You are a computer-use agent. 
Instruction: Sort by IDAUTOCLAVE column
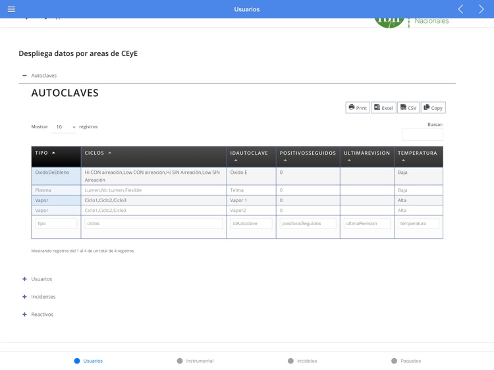tap(252, 157)
